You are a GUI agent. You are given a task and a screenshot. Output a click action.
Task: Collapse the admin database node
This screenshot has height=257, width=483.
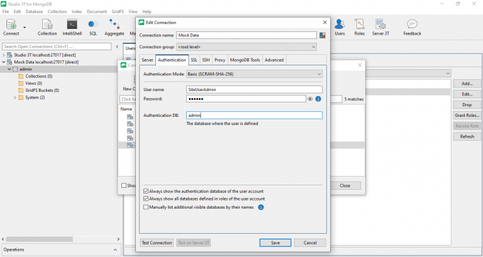tap(9, 69)
